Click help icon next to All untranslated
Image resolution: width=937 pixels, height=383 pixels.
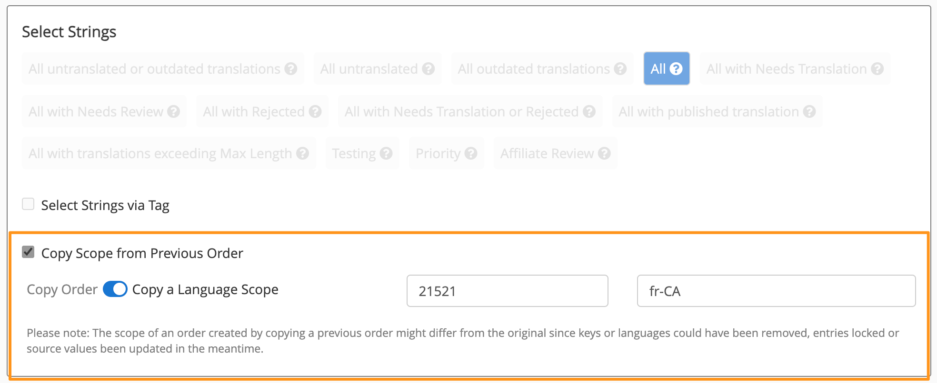pos(429,69)
